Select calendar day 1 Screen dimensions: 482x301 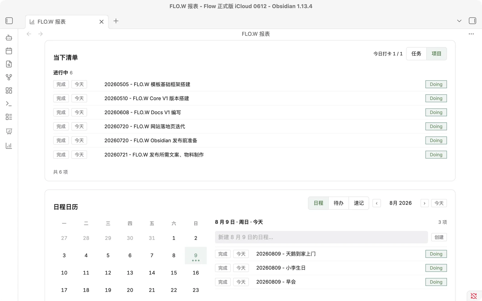click(x=174, y=238)
